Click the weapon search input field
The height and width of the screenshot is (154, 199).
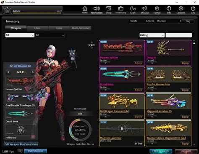(x=179, y=35)
